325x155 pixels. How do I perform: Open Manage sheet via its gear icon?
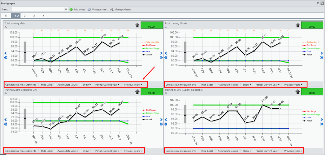click(x=89, y=10)
